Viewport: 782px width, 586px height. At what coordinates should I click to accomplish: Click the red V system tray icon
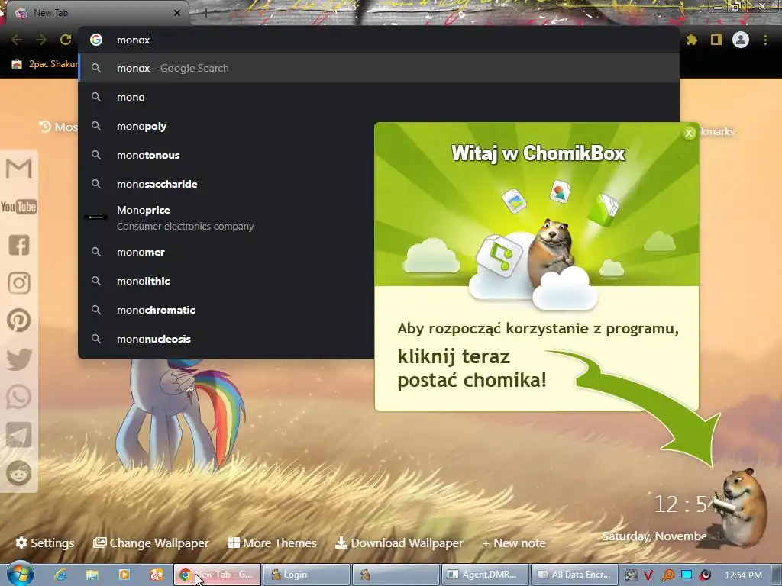pos(648,575)
